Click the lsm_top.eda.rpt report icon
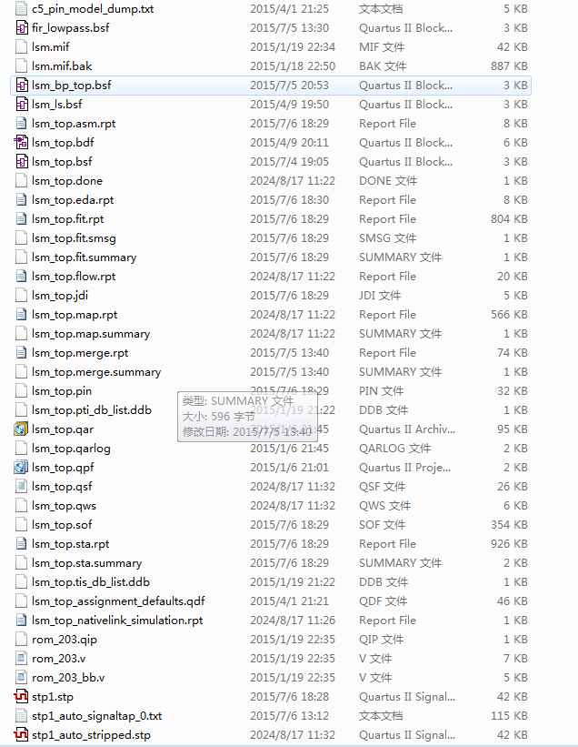The width and height of the screenshot is (578, 747). (x=22, y=199)
